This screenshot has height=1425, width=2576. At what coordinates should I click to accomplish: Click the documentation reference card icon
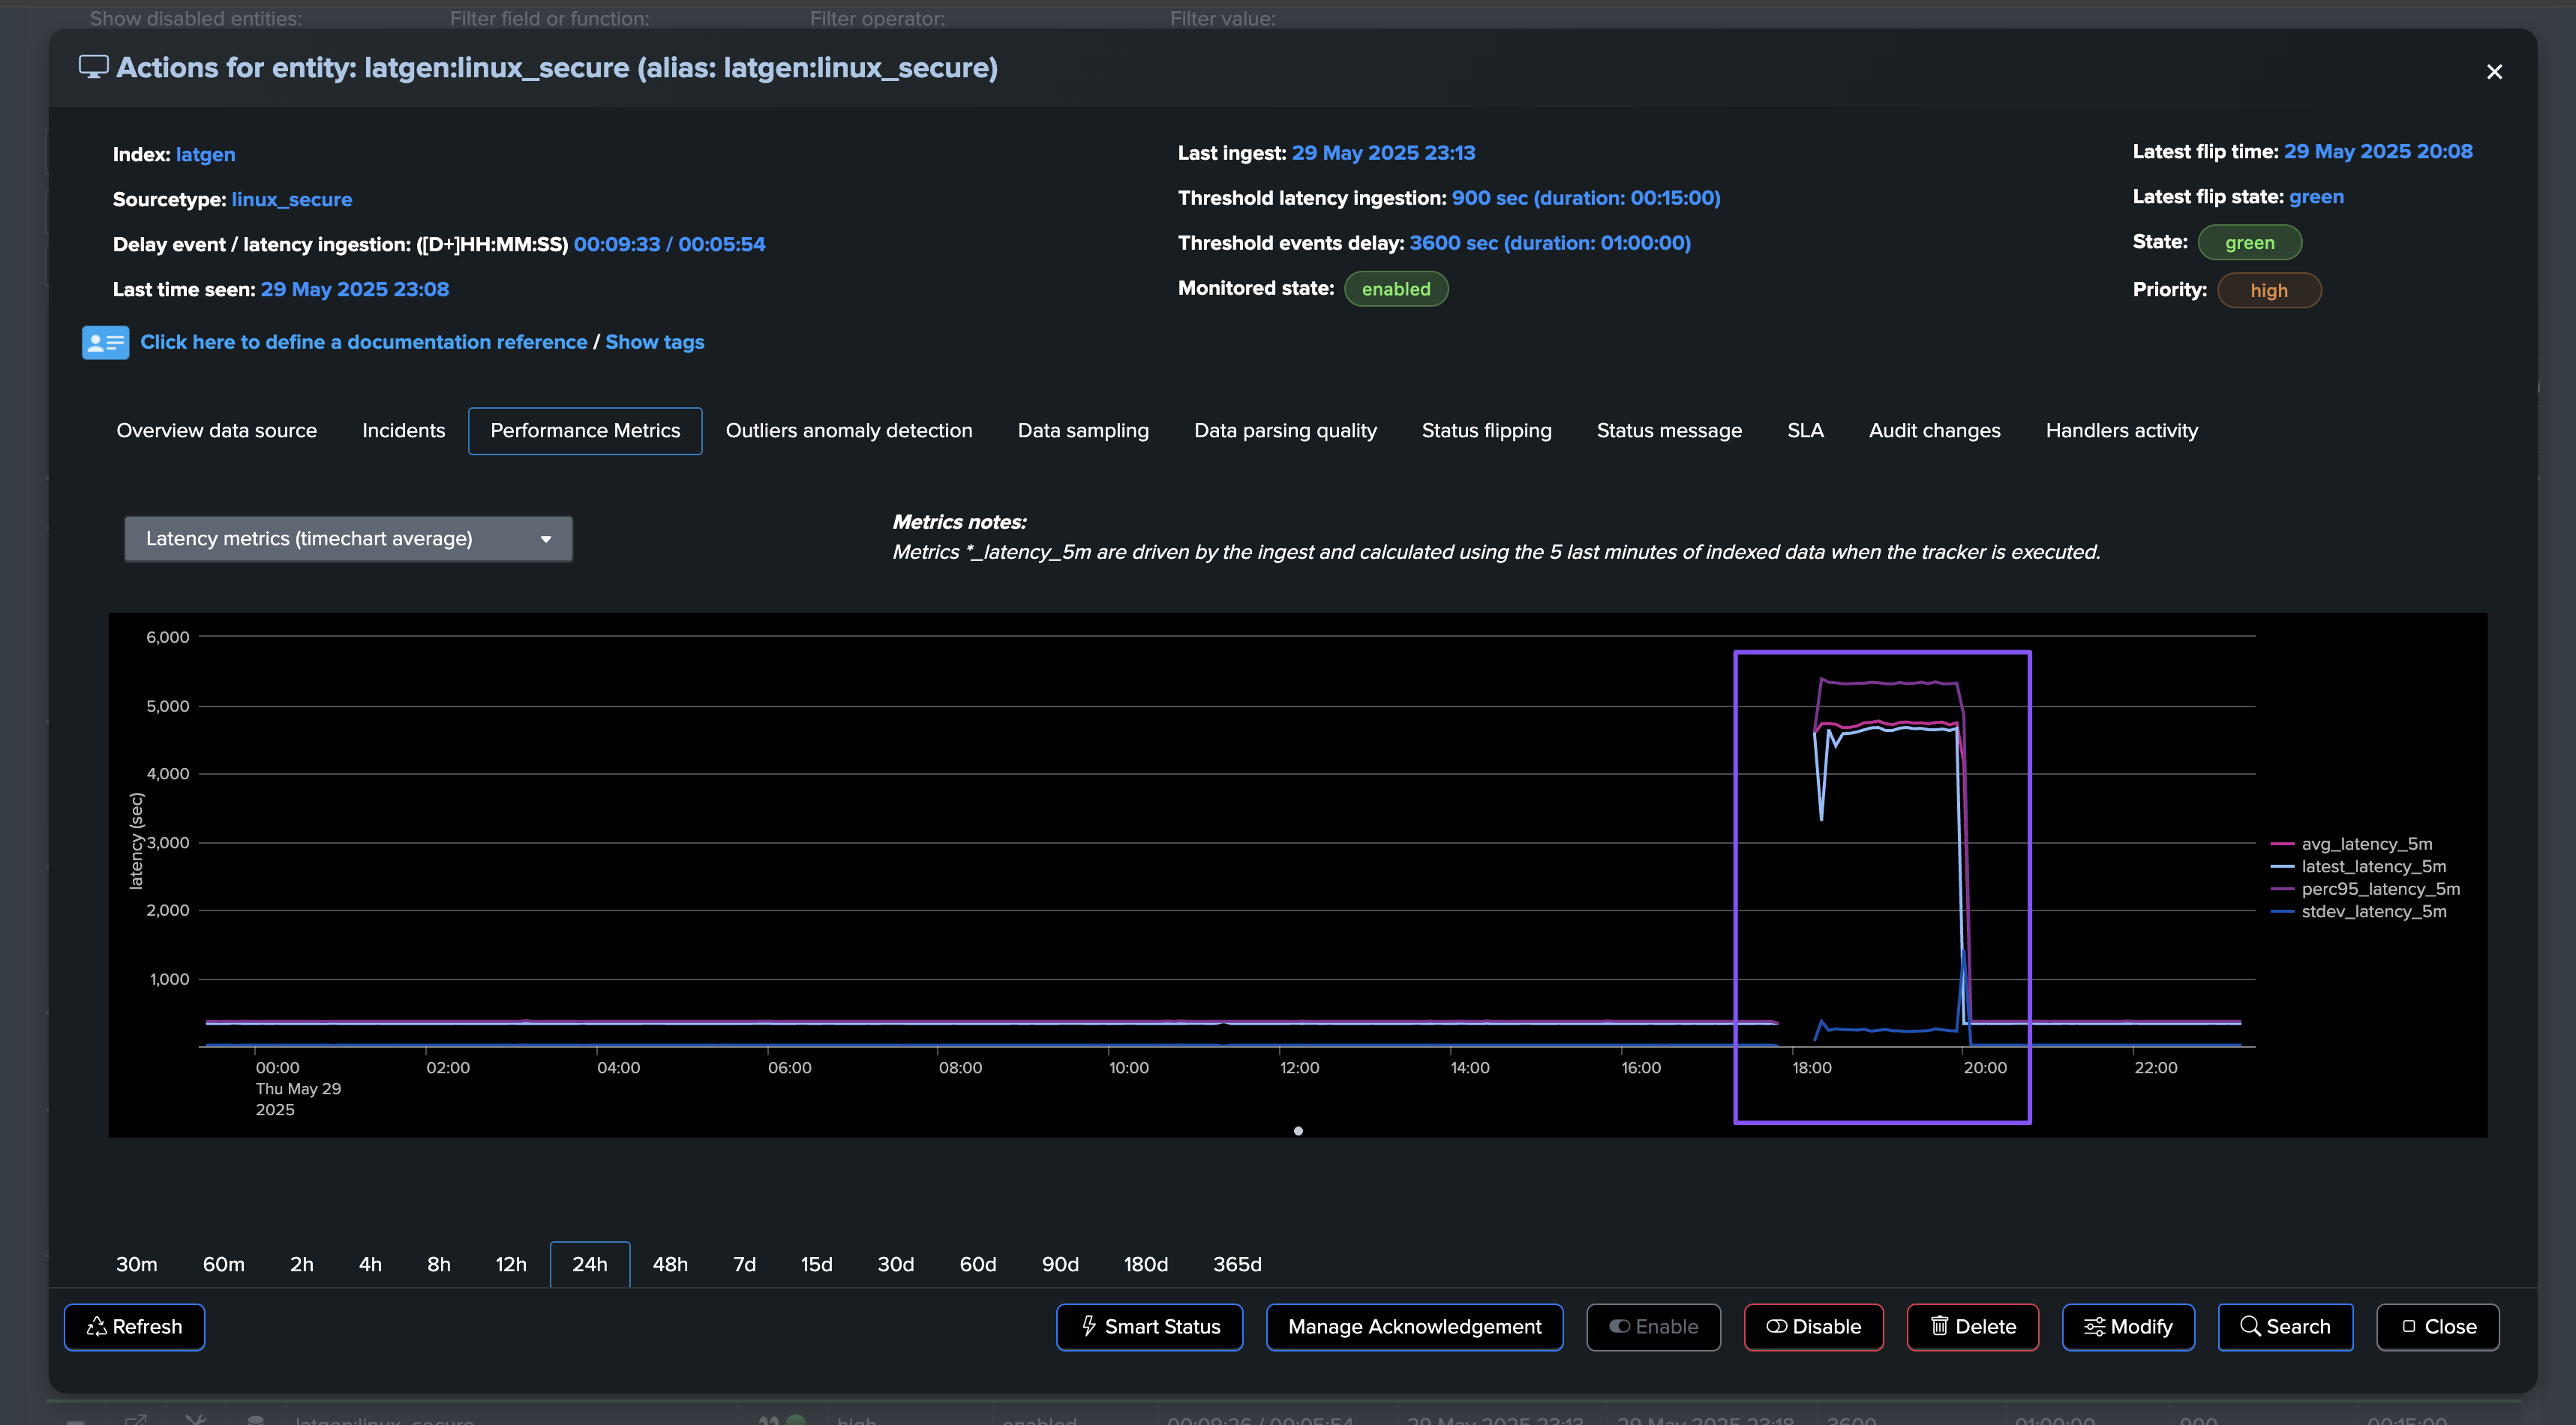coord(105,342)
